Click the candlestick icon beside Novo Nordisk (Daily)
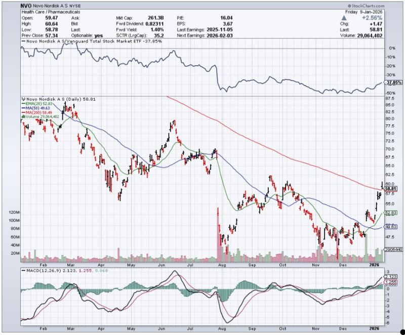 pyautogui.click(x=22, y=98)
